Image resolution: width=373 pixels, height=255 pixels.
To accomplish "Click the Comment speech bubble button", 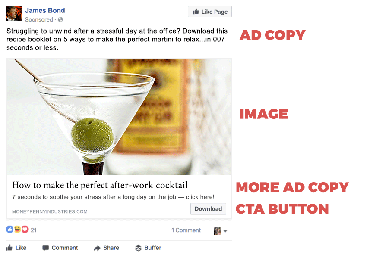I will coord(60,248).
